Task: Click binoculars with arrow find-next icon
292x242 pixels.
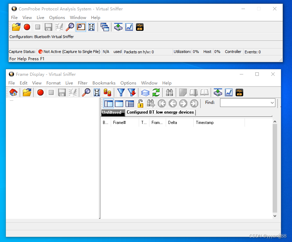Action: [151, 104]
